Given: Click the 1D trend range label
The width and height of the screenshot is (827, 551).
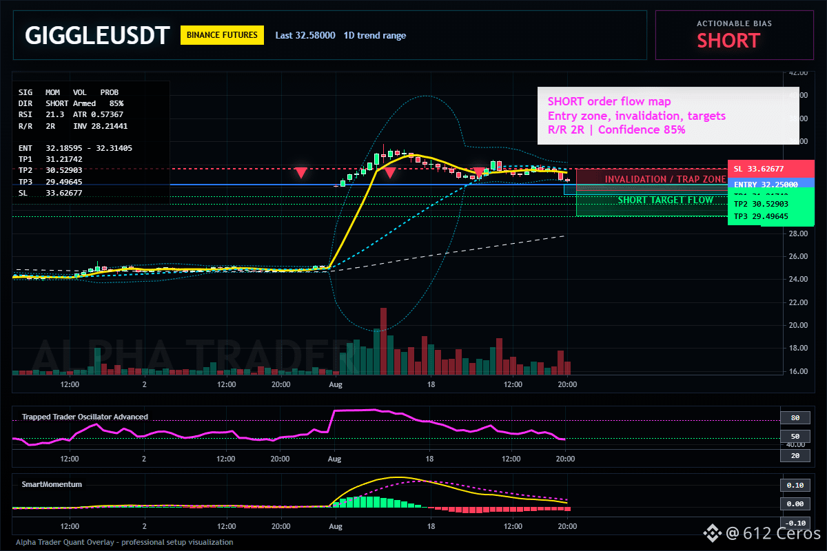Looking at the screenshot, I should (x=375, y=35).
